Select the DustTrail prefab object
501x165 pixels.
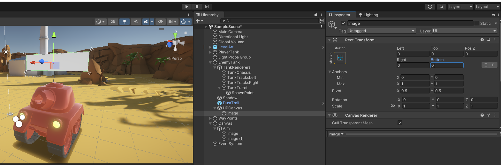click(x=231, y=103)
